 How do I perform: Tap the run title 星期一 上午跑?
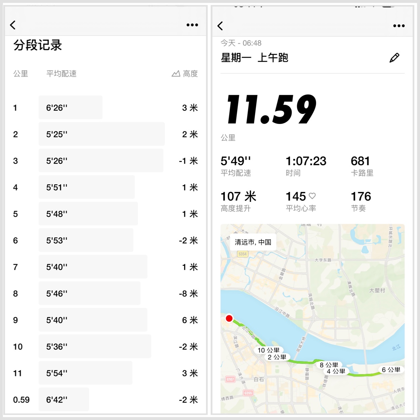pyautogui.click(x=254, y=58)
